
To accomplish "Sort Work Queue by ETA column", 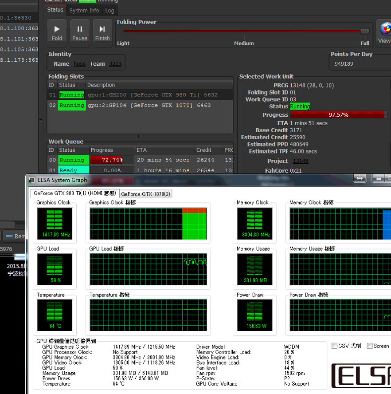I will (x=165, y=150).
